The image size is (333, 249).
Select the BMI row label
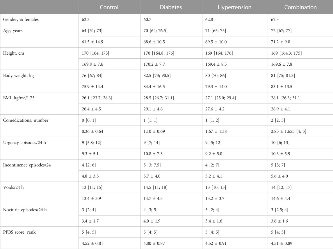[19, 98]
